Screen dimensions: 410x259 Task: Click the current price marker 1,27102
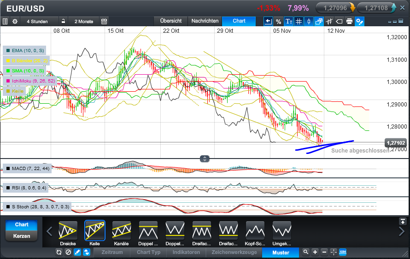pos(396,143)
